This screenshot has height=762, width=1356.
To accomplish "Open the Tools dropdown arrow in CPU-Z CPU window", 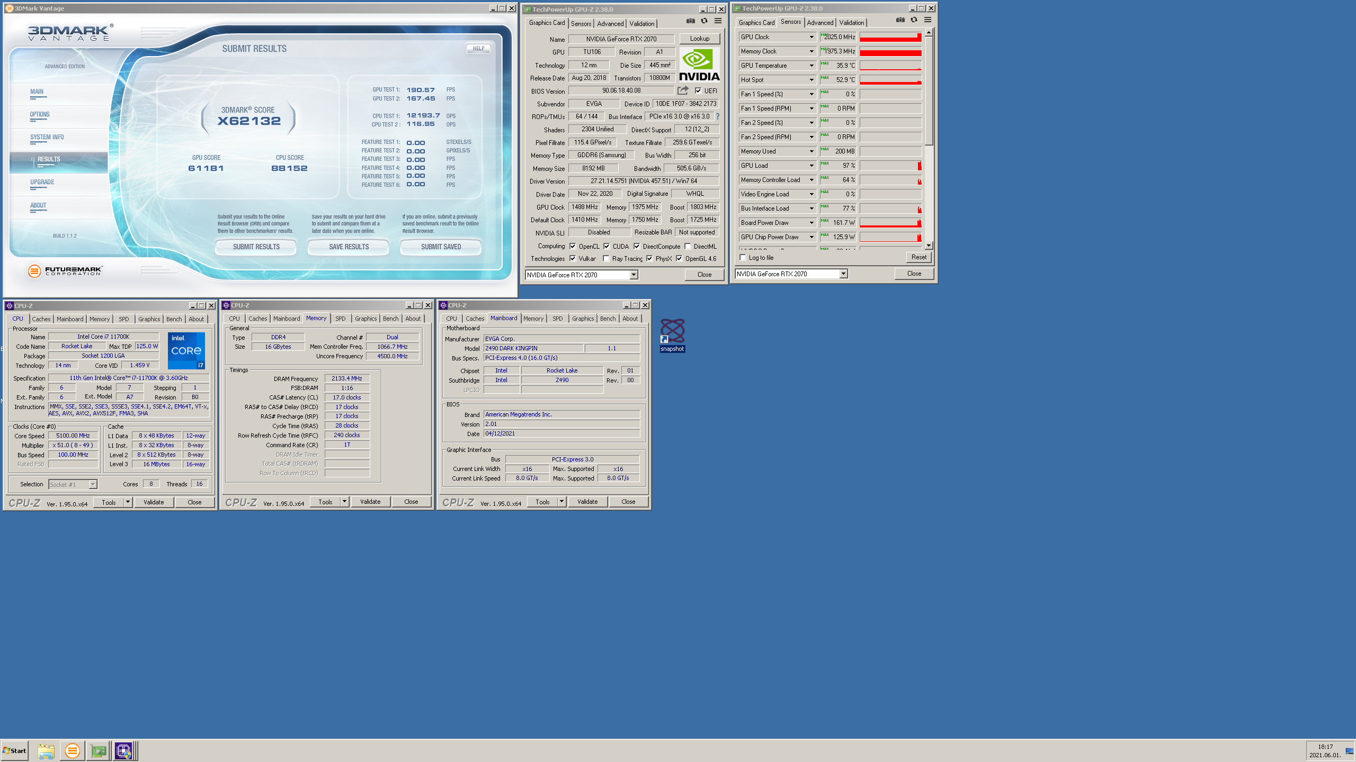I will [128, 502].
